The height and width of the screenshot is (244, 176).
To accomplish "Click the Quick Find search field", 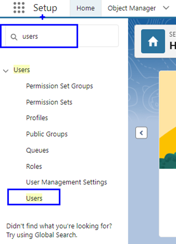I will [x=62, y=36].
